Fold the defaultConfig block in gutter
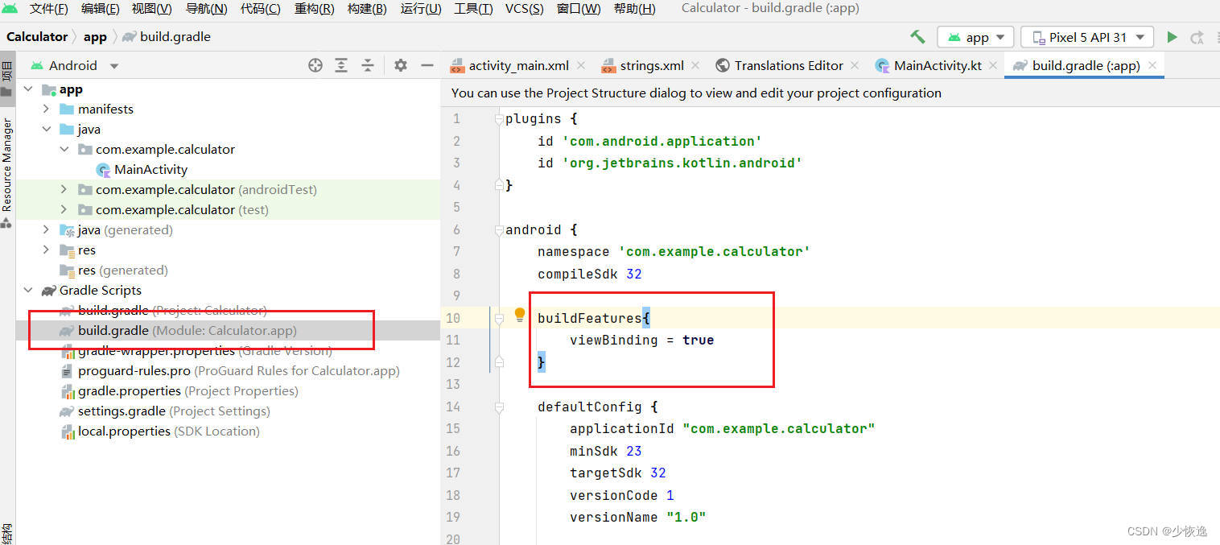This screenshot has height=545, width=1220. pos(499,407)
